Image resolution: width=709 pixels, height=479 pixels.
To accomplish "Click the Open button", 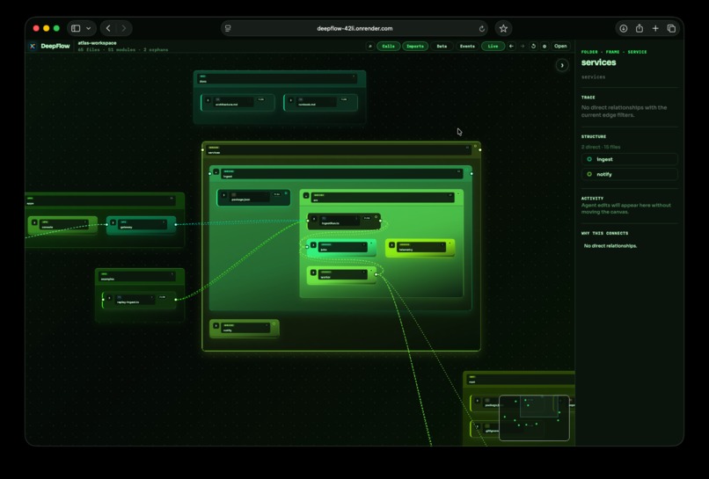I will tap(560, 46).
